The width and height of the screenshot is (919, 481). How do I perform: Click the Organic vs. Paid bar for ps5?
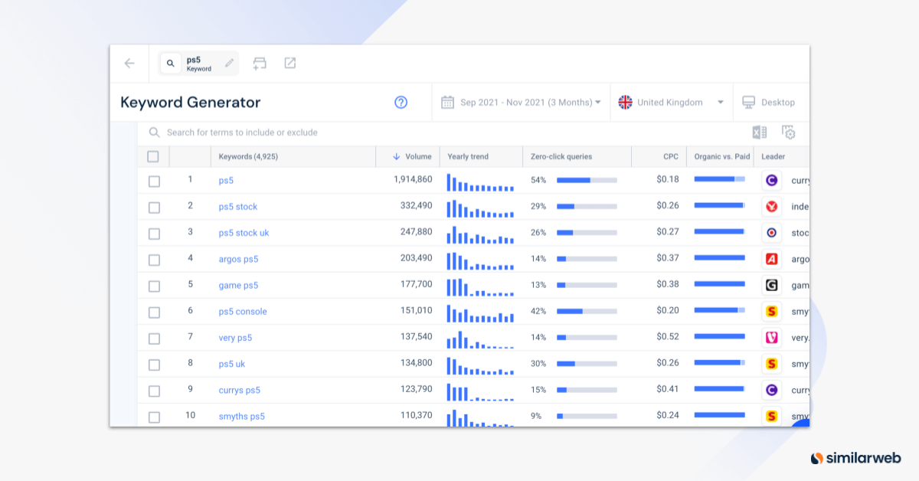(718, 179)
